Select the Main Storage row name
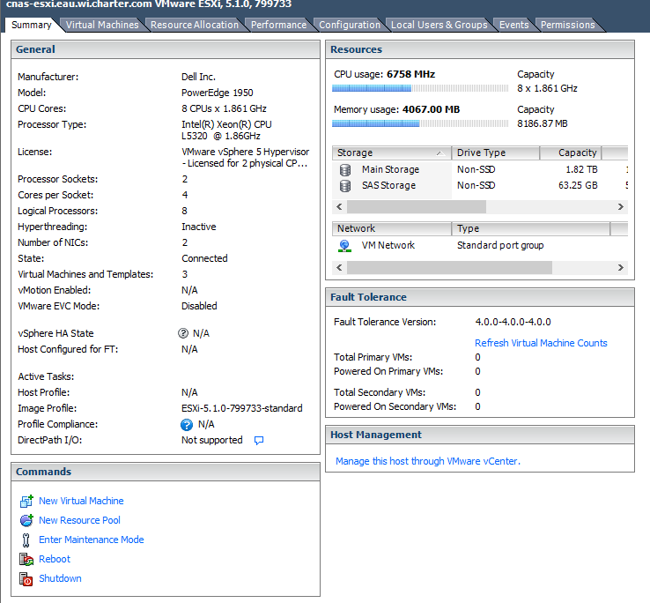The height and width of the screenshot is (603, 650). click(x=390, y=170)
